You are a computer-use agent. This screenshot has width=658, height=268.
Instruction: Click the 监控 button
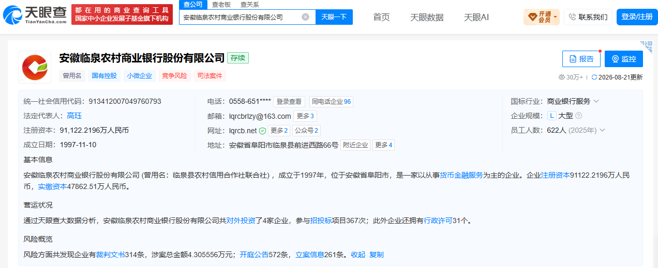click(x=624, y=59)
